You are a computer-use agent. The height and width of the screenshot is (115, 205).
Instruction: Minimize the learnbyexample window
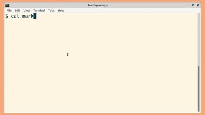click(x=188, y=5)
